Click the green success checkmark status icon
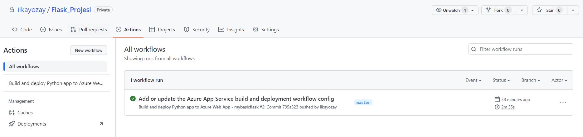This screenshot has height=137, width=583. 133,99
